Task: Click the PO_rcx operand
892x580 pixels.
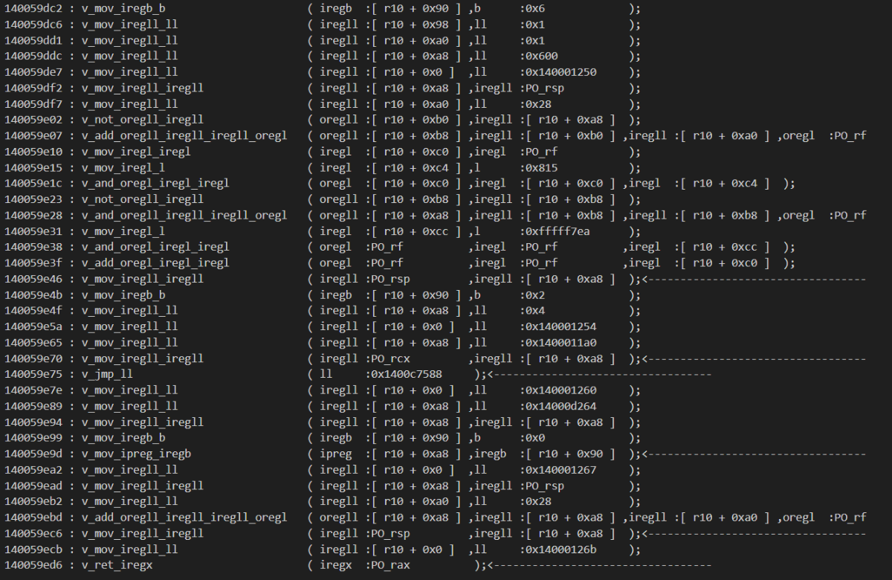Action: tap(387, 358)
